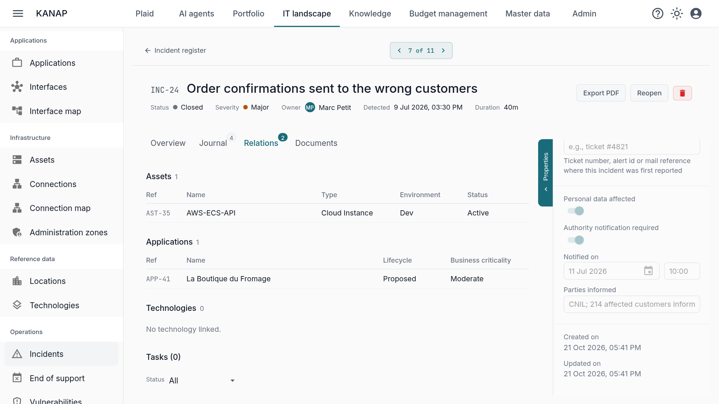
Task: Open End of support in the sidebar
Action: [x=61, y=378]
